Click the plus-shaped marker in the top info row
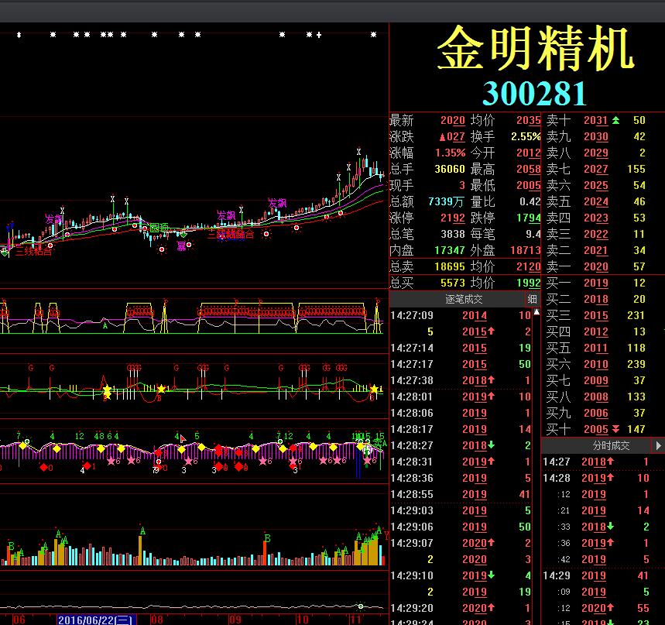Image resolution: width=665 pixels, height=625 pixels. click(x=318, y=35)
